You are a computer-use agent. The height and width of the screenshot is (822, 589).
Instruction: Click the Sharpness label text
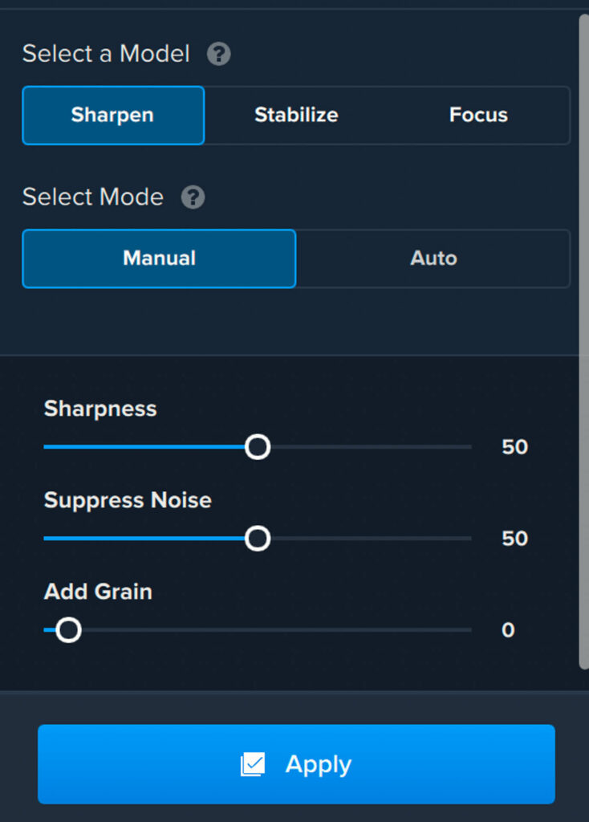point(100,409)
